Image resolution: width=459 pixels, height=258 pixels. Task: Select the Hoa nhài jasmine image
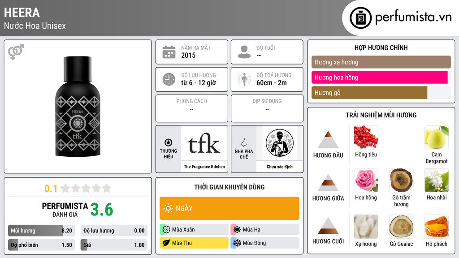pos(437,180)
